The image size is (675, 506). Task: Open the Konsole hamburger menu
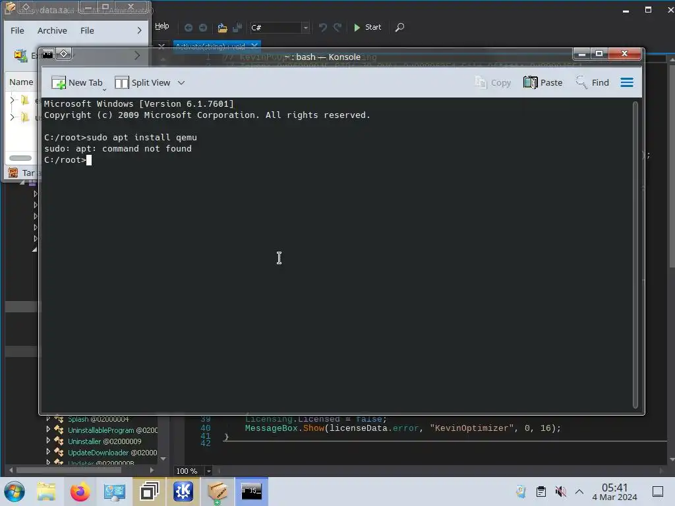[x=627, y=82]
